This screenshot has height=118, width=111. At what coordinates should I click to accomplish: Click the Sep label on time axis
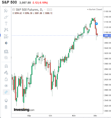tap(29, 116)
